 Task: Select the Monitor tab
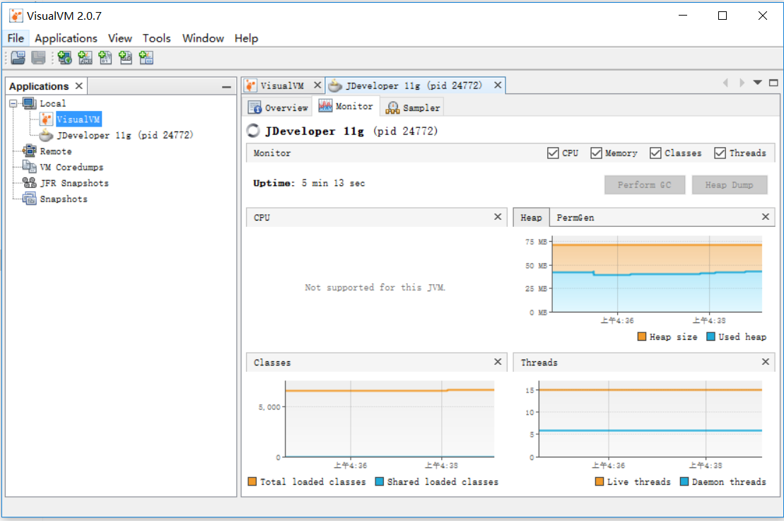[346, 106]
